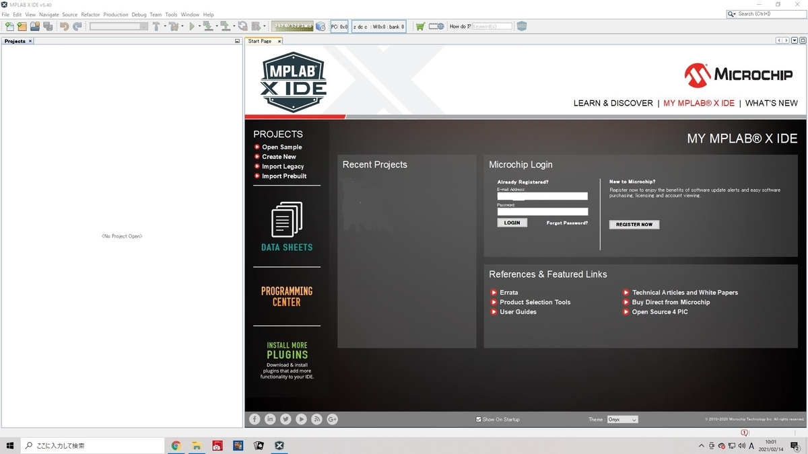Open the project configuration dropdown
Viewport: 808px width, 454px height.
pyautogui.click(x=119, y=26)
